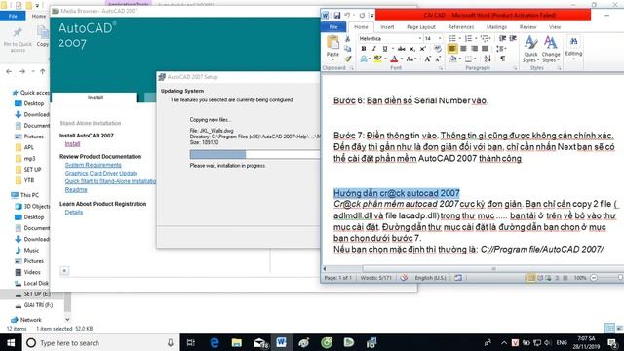Click the Paste icon in Word
The image size is (624, 351).
click(332, 43)
